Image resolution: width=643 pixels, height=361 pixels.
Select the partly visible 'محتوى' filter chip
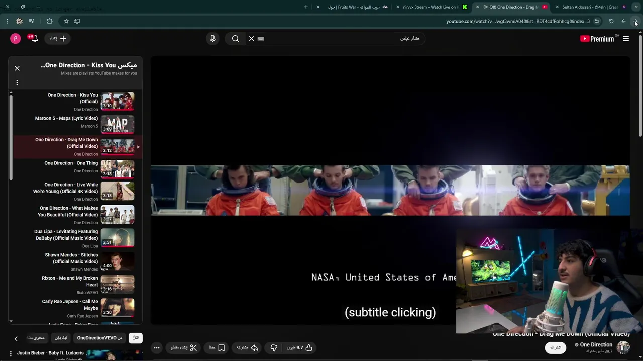pyautogui.click(x=38, y=338)
